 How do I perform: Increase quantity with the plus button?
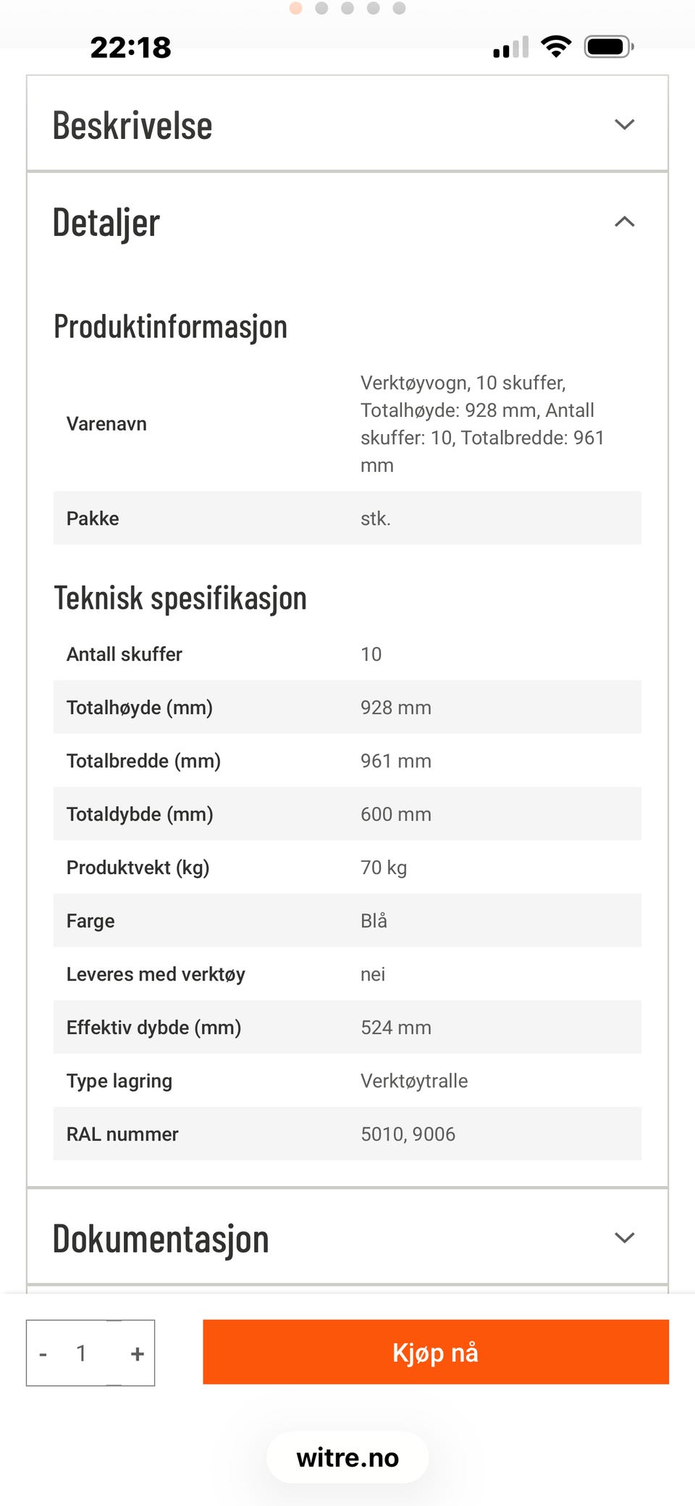point(138,1353)
